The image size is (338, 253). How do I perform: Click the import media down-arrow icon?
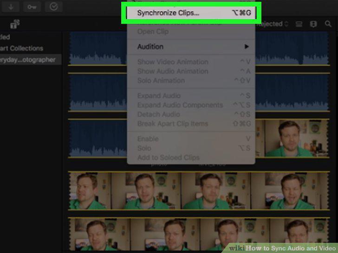(x=11, y=7)
